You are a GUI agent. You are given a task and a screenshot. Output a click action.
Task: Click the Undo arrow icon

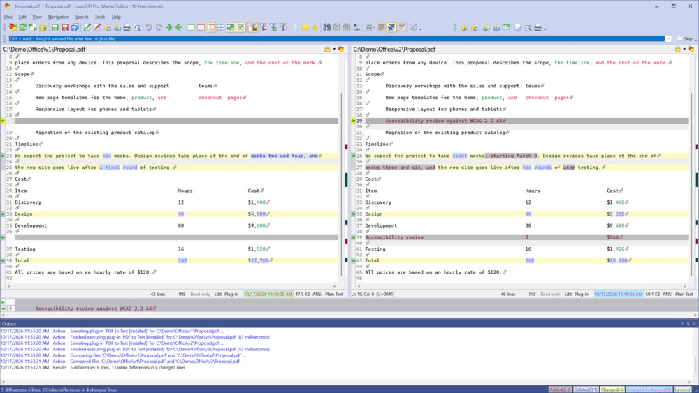point(149,28)
